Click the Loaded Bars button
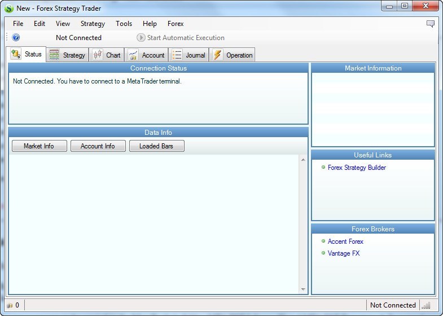The image size is (443, 316). pyautogui.click(x=157, y=146)
